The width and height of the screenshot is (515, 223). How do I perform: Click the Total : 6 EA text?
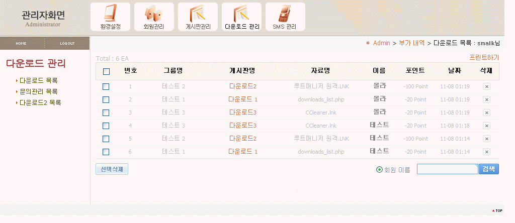coord(112,59)
